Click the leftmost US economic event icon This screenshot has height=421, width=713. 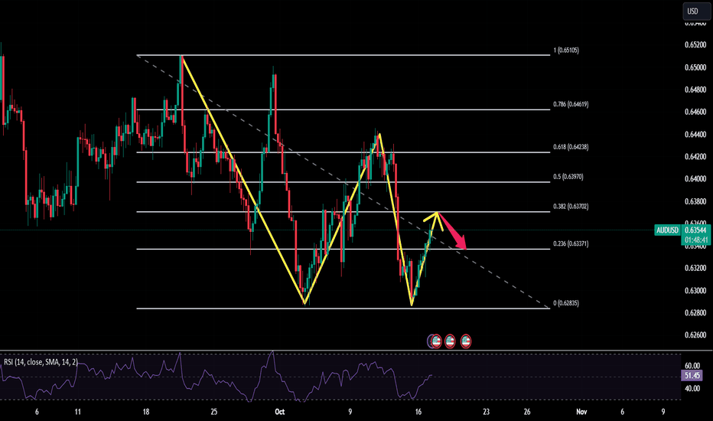click(x=435, y=341)
